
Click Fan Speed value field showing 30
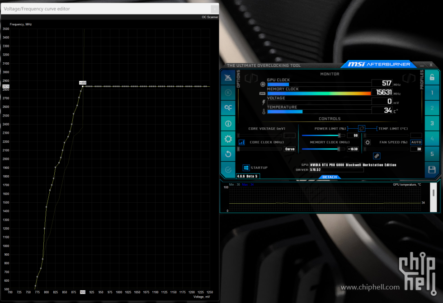[x=416, y=149]
